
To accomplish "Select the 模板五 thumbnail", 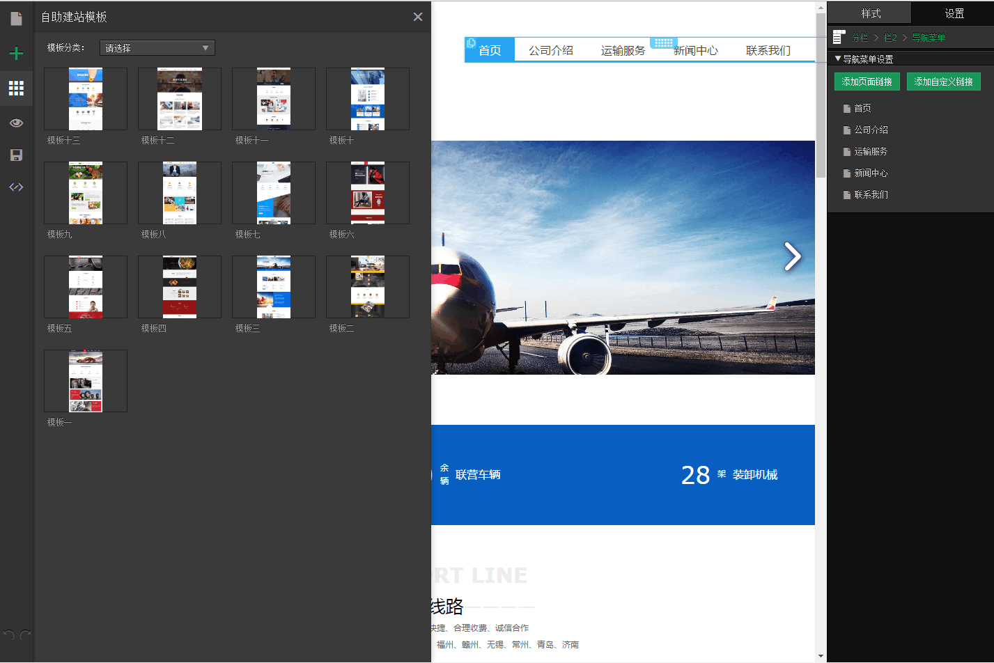I will [x=86, y=287].
